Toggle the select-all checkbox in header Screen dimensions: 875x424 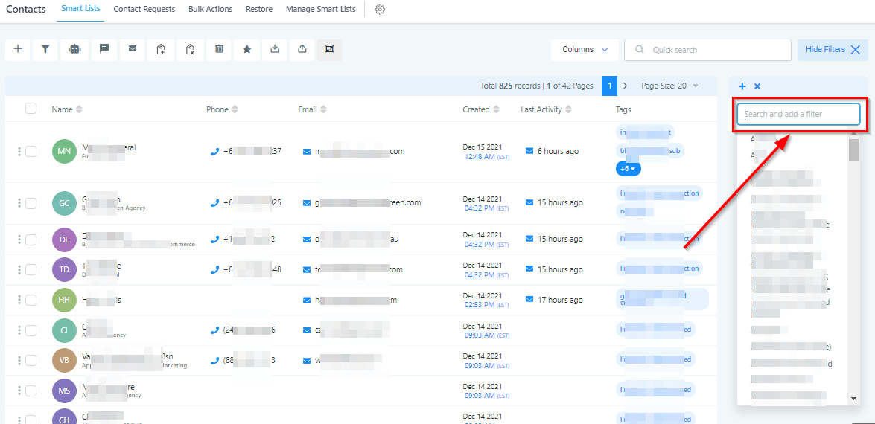pos(31,109)
